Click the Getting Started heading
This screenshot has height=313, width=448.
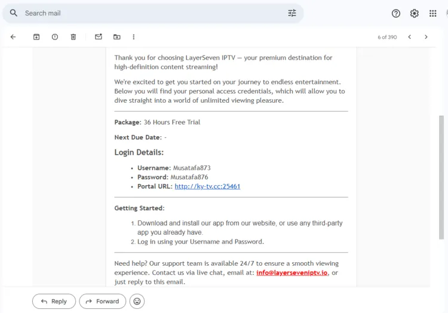pyautogui.click(x=139, y=208)
